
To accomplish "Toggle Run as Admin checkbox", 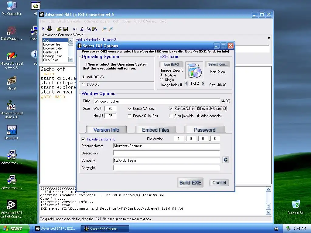I will point(171,108).
